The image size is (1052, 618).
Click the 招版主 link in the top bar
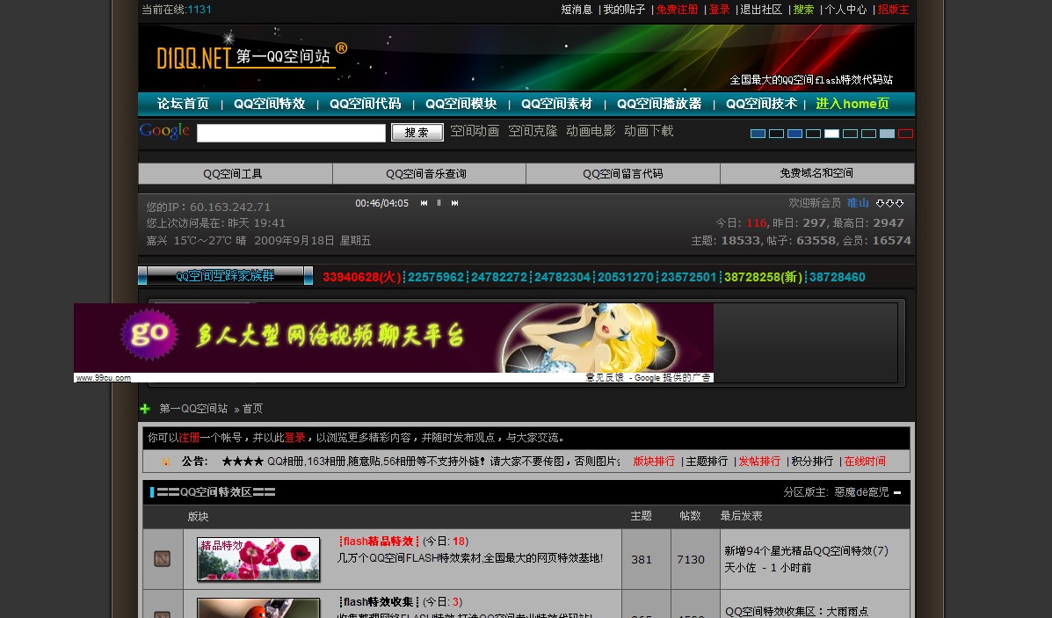tap(894, 10)
